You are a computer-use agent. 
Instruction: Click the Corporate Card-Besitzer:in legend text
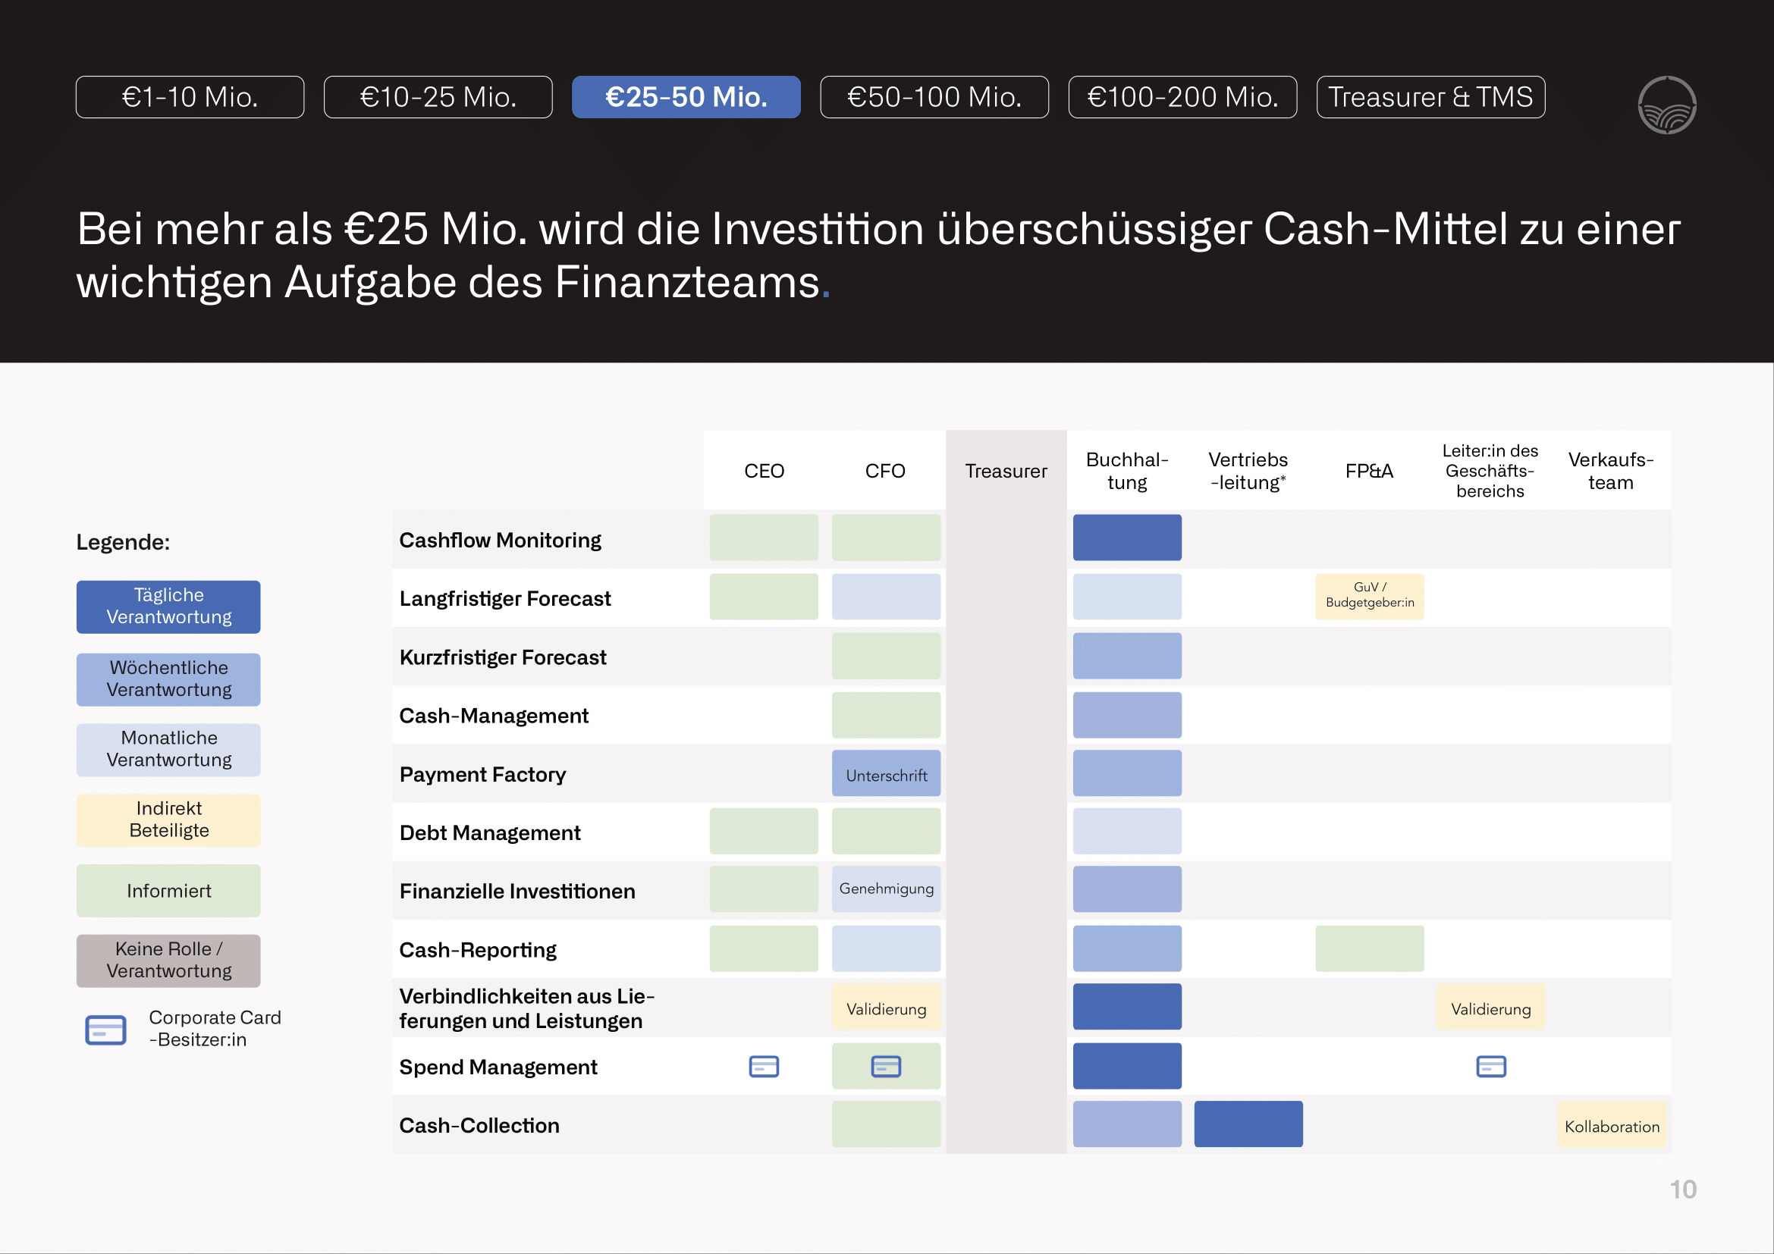click(x=215, y=1029)
